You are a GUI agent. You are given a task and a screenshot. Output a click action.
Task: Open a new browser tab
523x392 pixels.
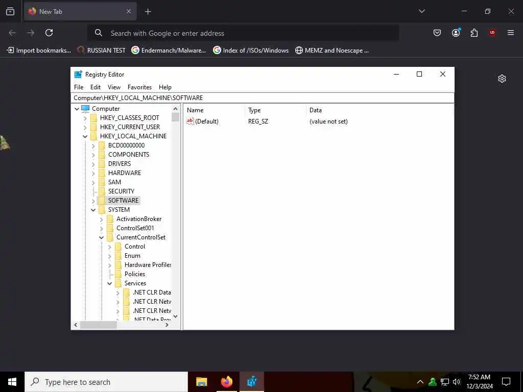click(x=148, y=12)
